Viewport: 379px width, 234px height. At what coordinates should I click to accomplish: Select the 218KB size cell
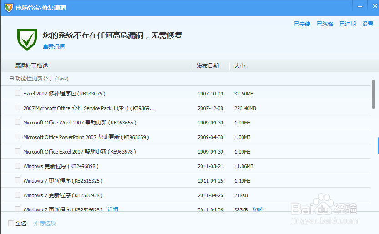(x=241, y=195)
